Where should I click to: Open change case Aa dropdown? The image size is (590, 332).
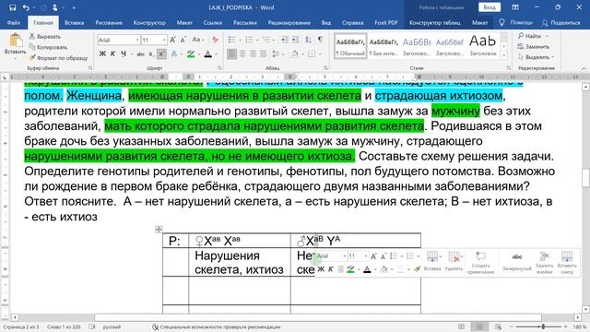pyautogui.click(x=197, y=40)
